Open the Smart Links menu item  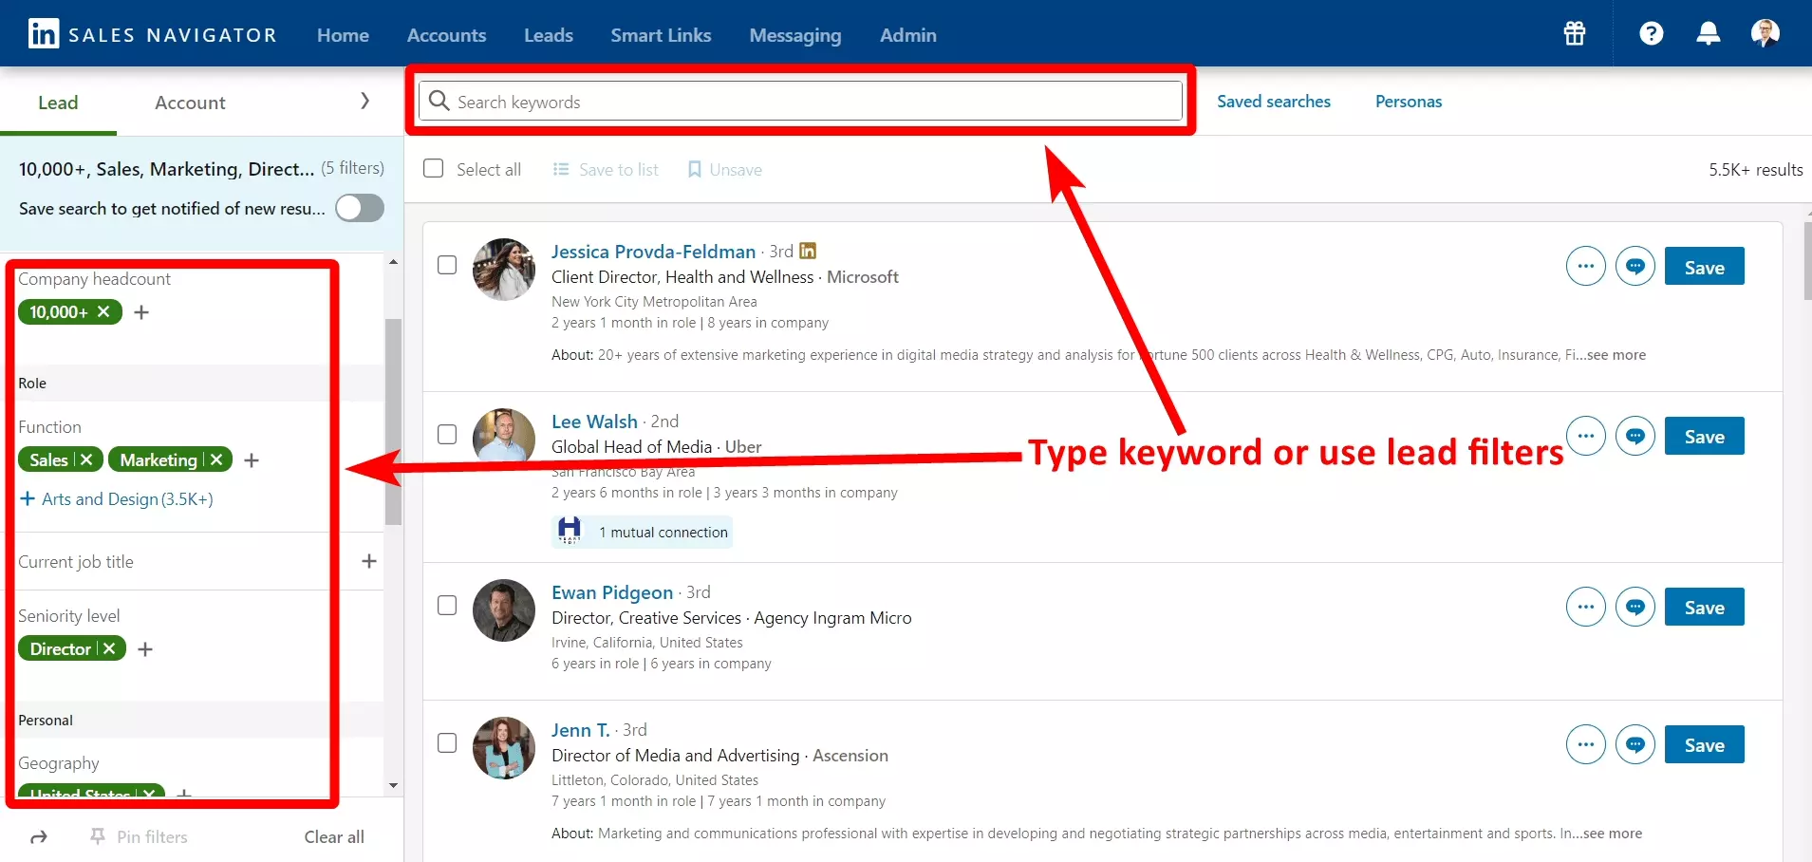coord(661,35)
